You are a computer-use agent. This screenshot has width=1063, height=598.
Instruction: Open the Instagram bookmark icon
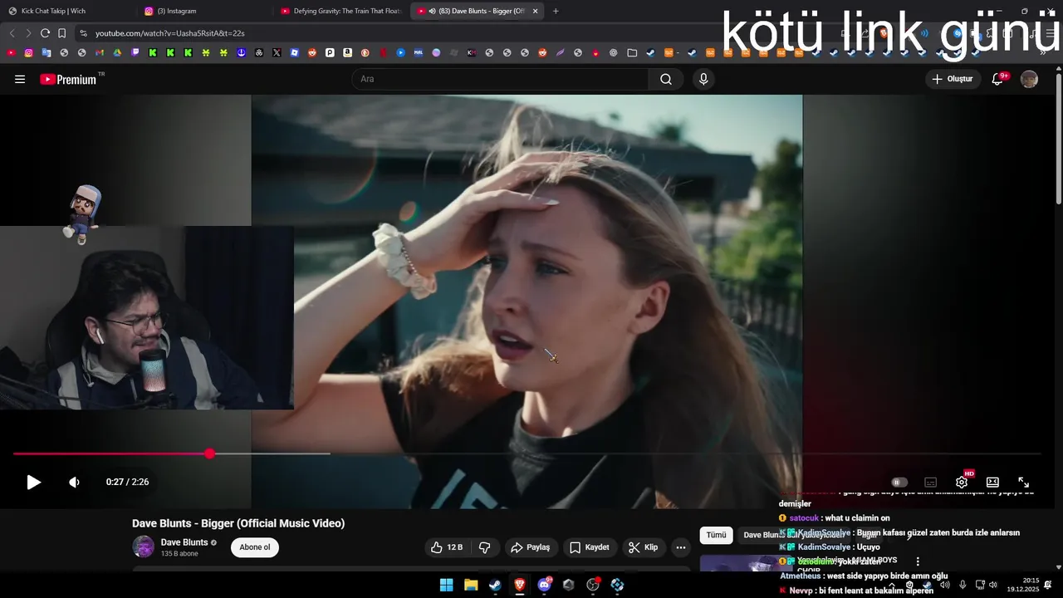point(28,52)
